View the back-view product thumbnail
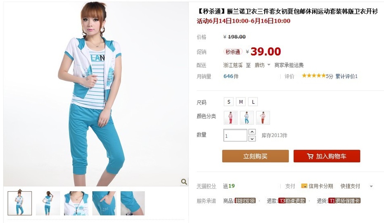Image resolution: width=384 pixels, height=223 pixels. pyautogui.click(x=48, y=203)
